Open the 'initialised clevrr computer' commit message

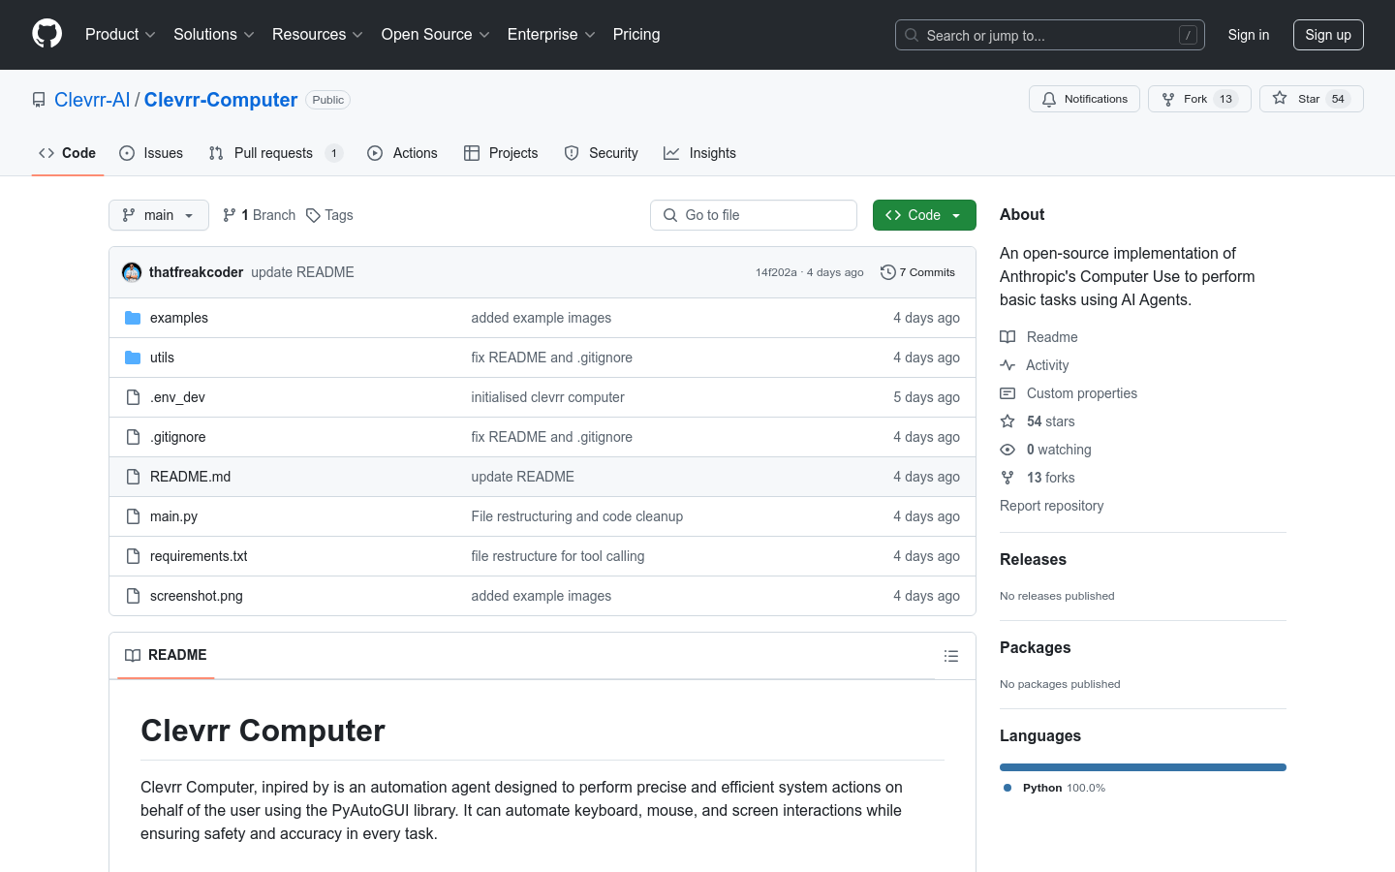(547, 397)
